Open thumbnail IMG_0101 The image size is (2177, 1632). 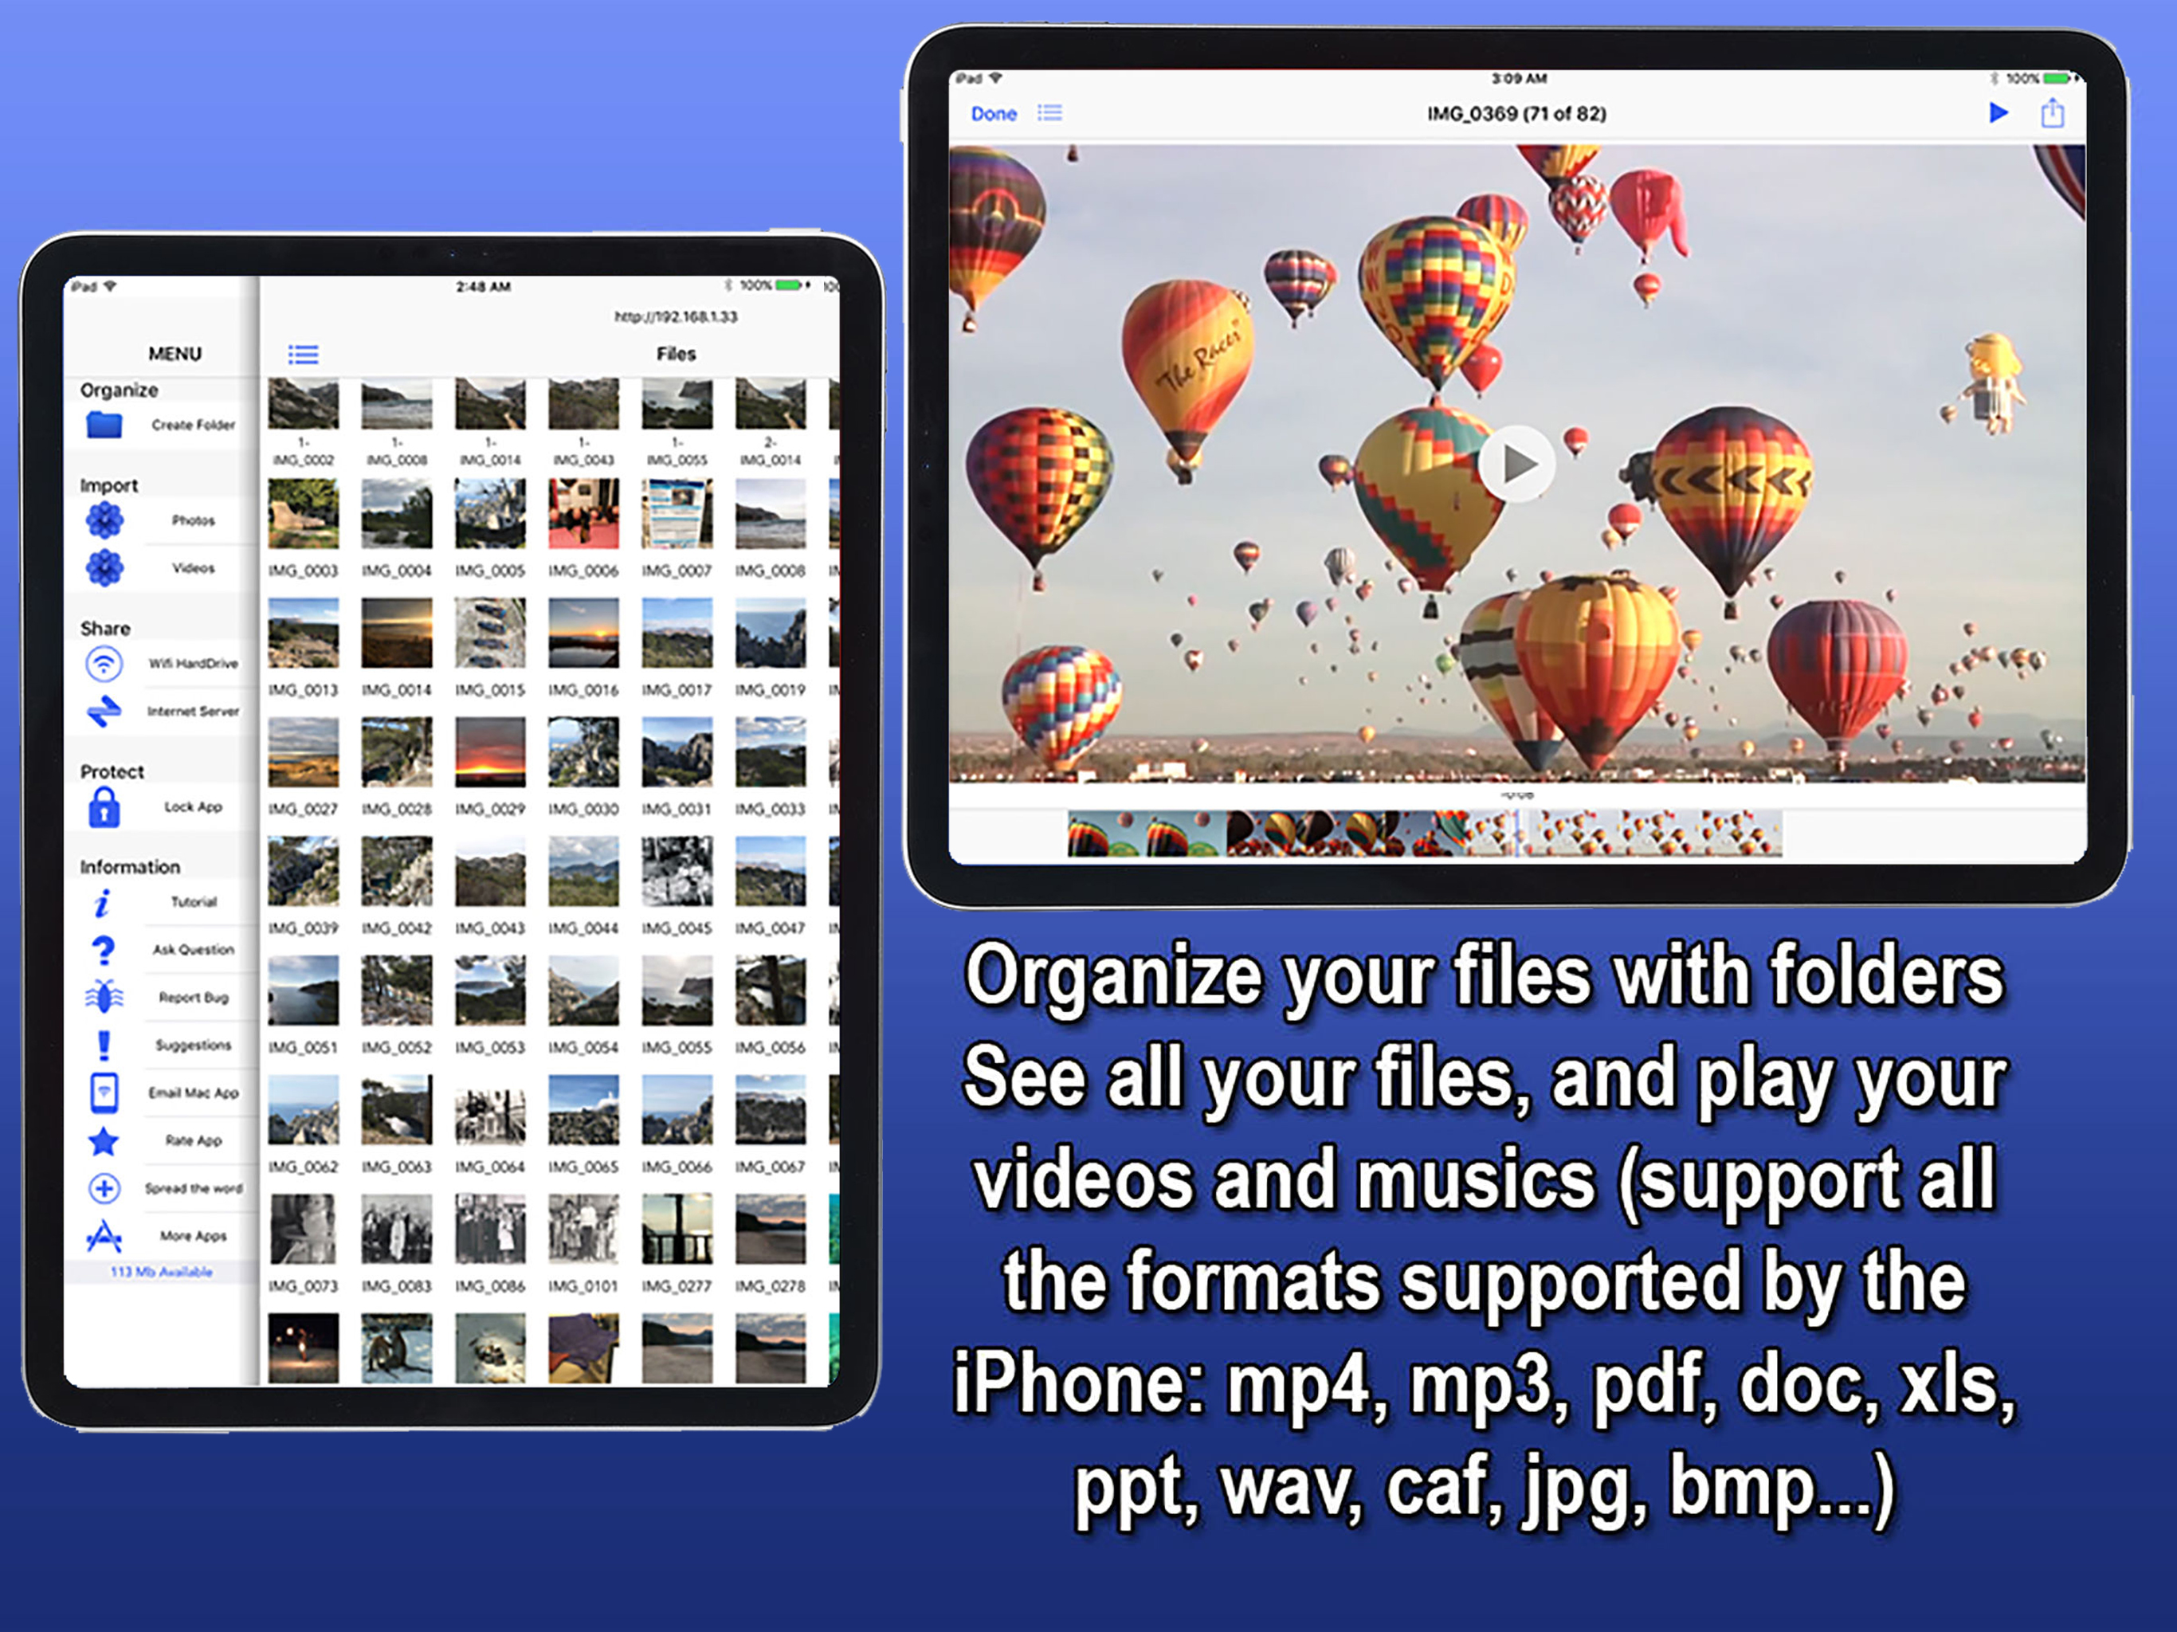583,1229
